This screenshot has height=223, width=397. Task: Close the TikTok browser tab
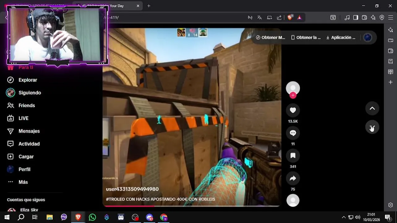coord(138,6)
